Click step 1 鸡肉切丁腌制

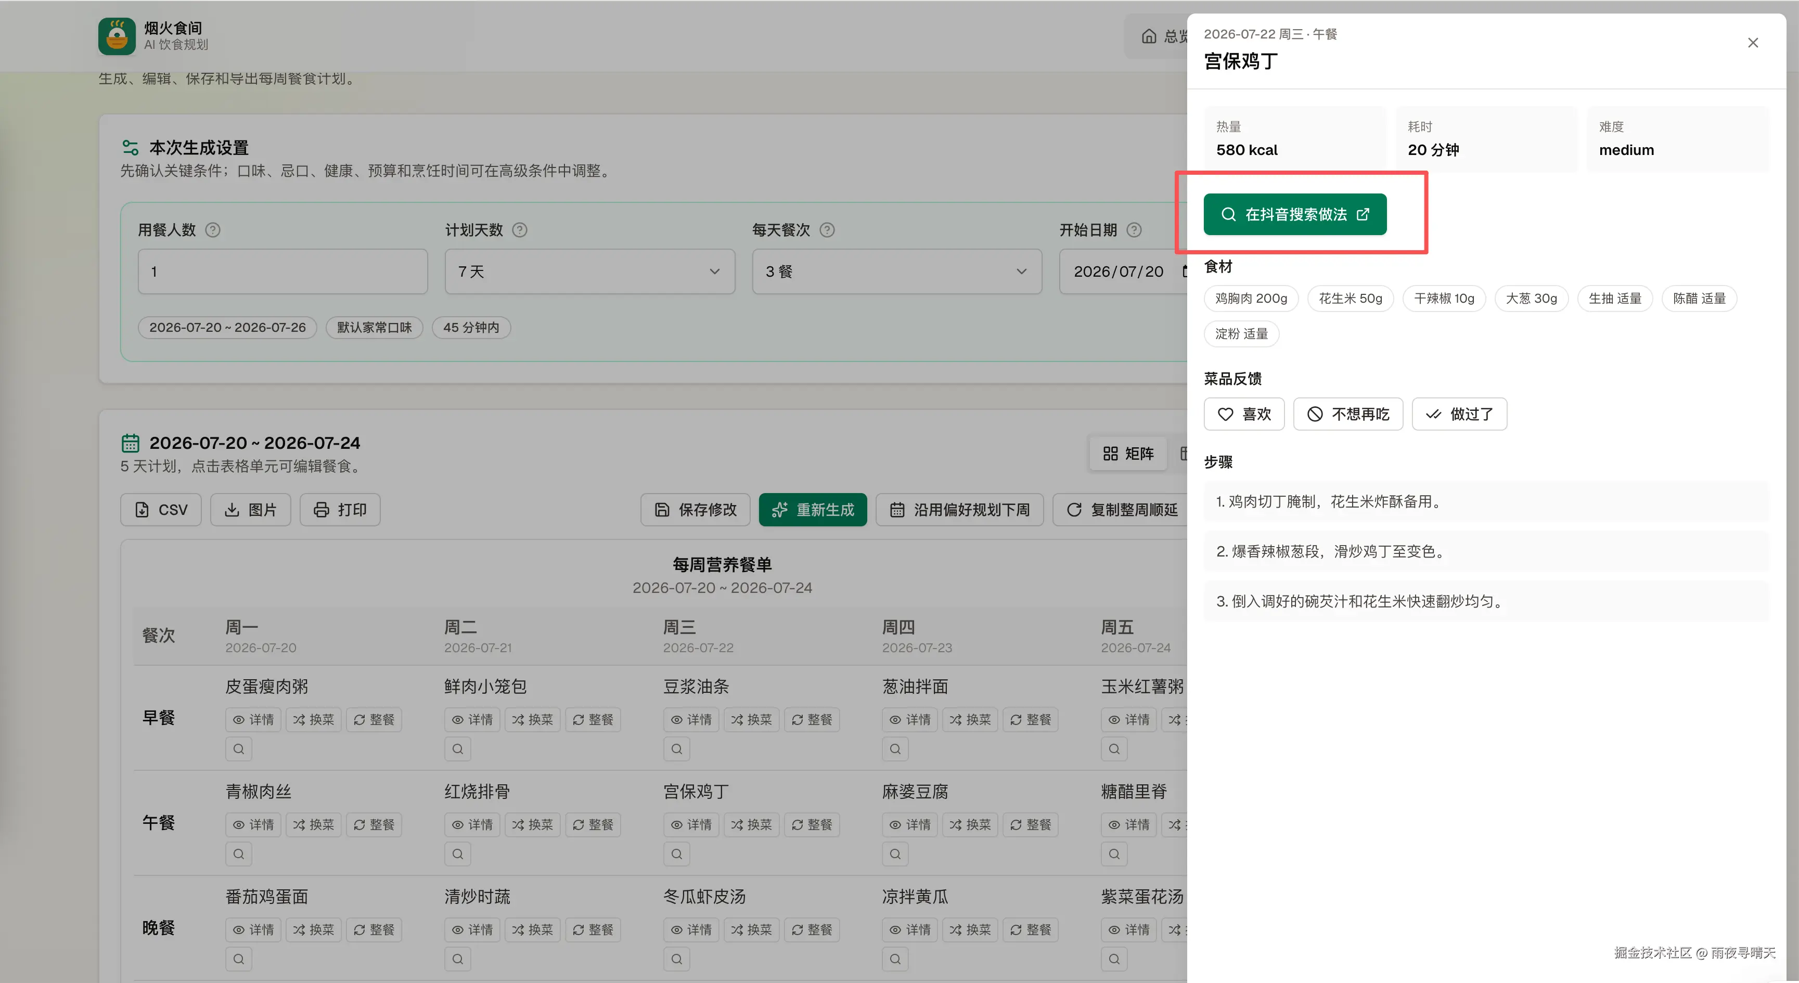1486,501
